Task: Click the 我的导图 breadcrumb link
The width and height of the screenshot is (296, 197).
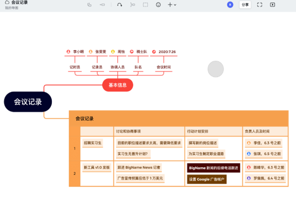Action: 11,8
